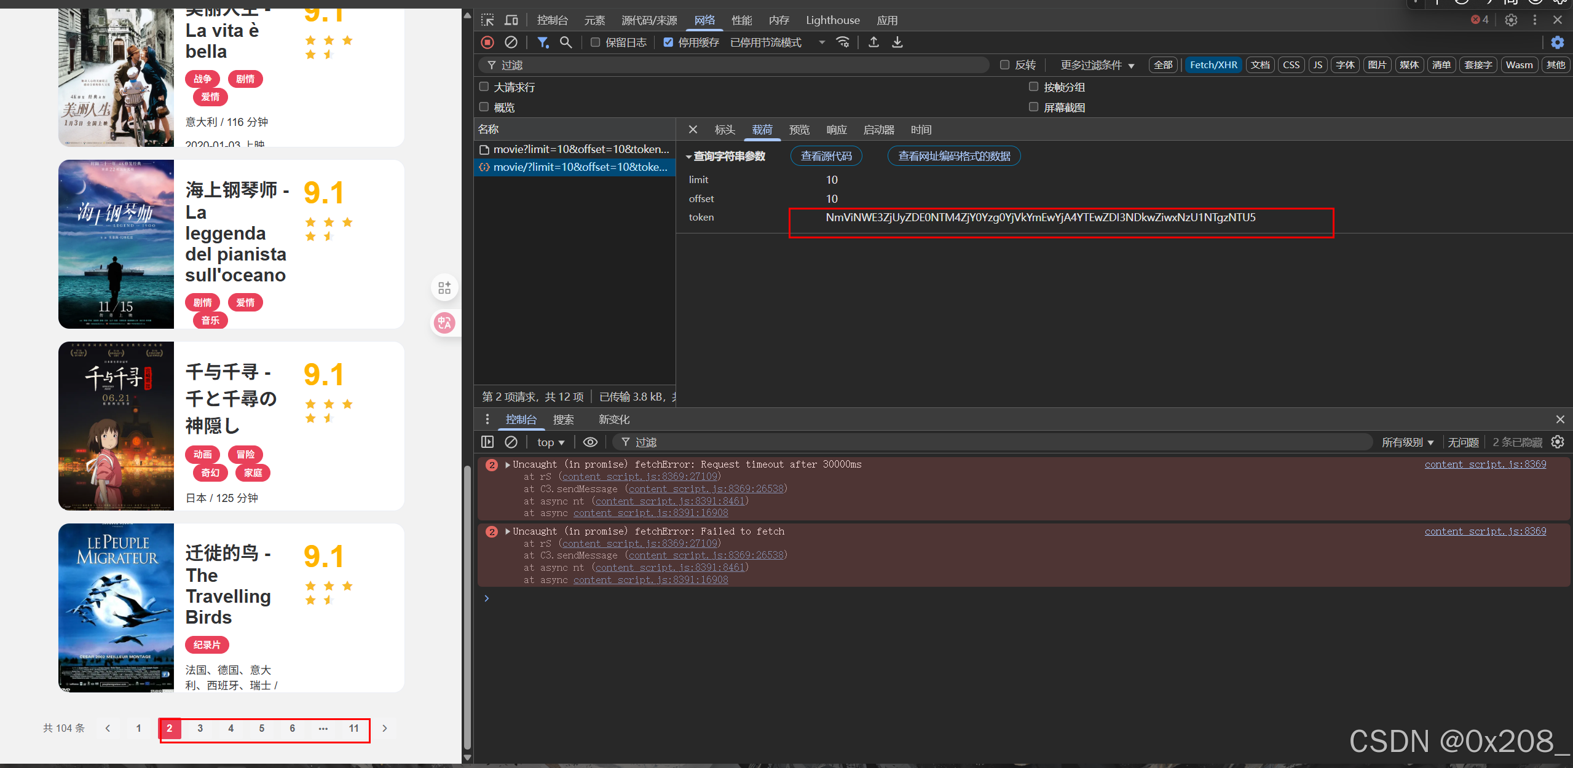Toggle 反转 filter checkbox

coord(1005,65)
